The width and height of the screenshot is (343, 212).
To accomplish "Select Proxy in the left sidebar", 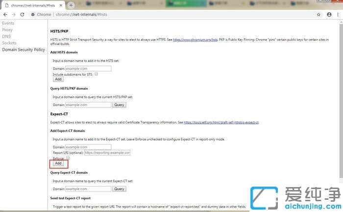I will [x=7, y=30].
